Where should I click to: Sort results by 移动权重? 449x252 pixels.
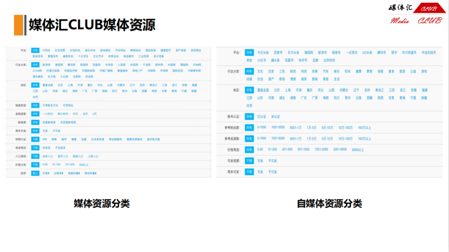coord(90,173)
